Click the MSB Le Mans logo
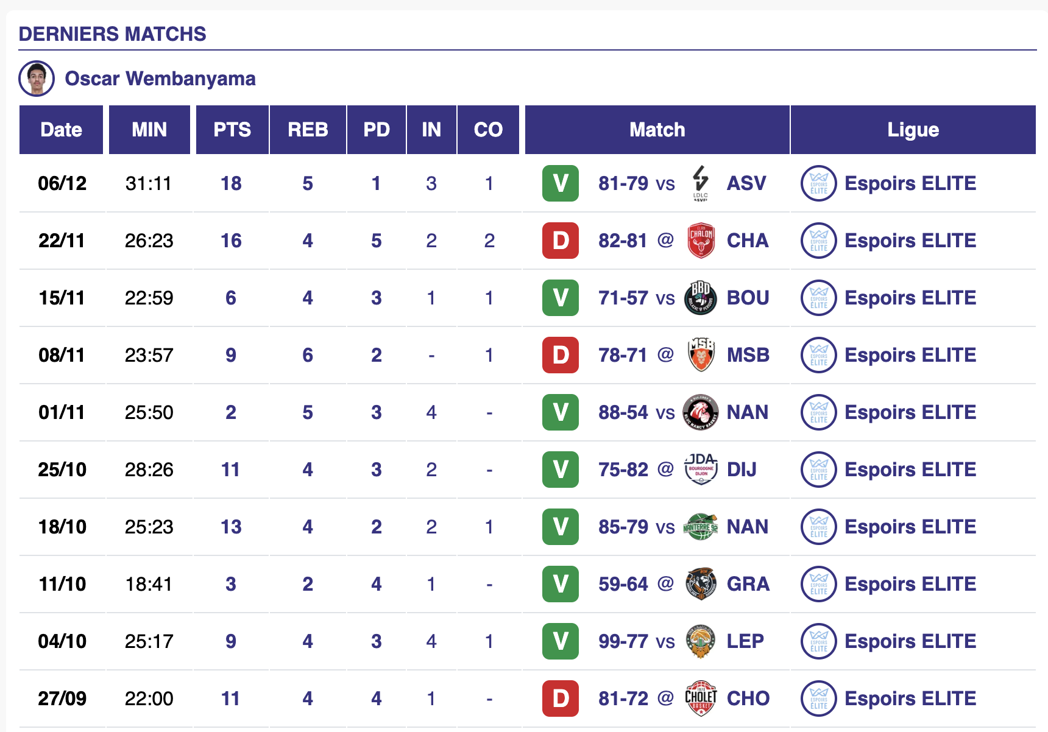 (x=701, y=355)
